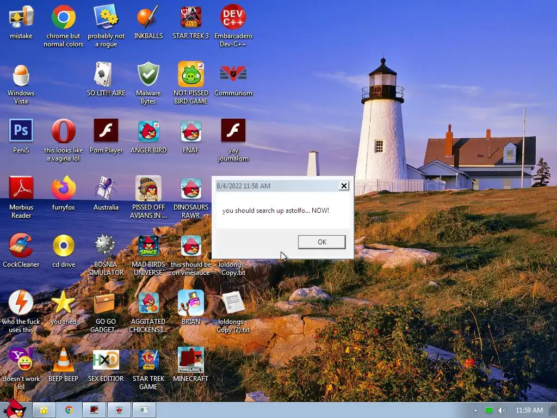The height and width of the screenshot is (418, 557).
Task: Click the 'search up astolfo' message text
Action: (x=275, y=211)
